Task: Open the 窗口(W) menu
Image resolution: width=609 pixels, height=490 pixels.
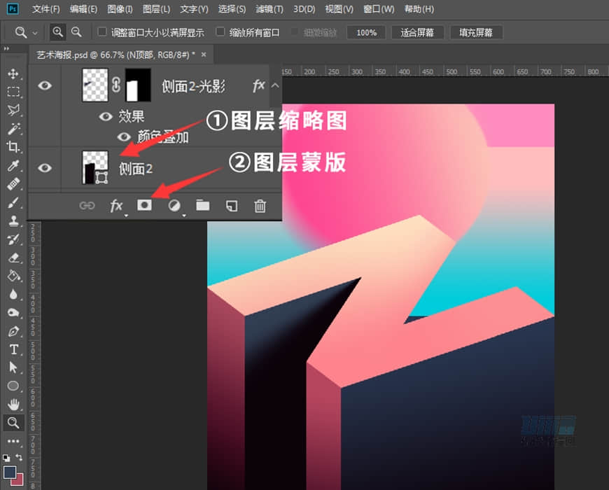Action: pyautogui.click(x=379, y=9)
